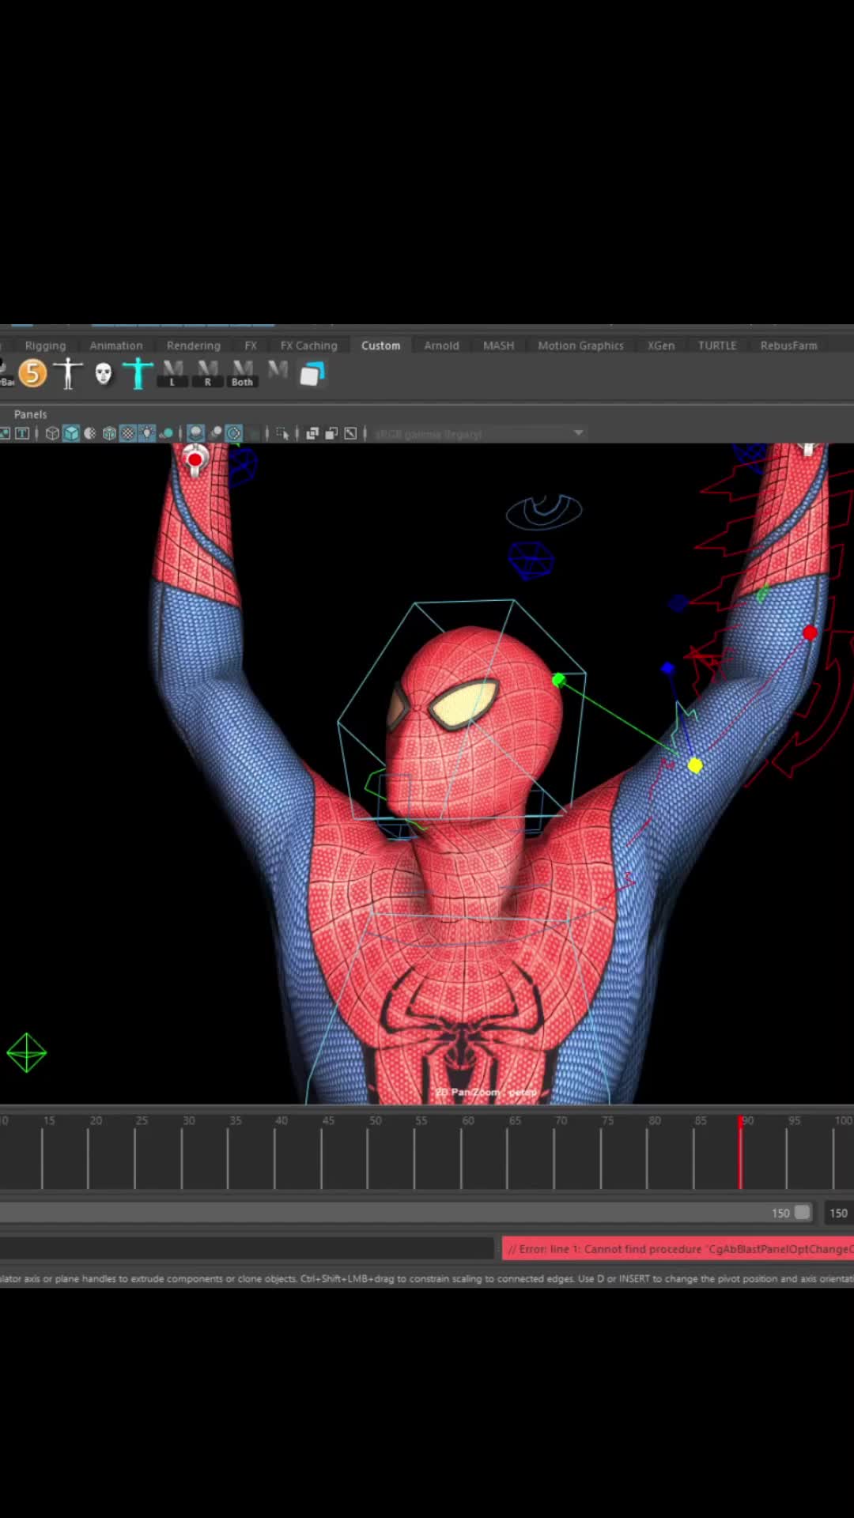Switch to the MASH shelf tab
This screenshot has height=1518, width=854.
click(499, 346)
